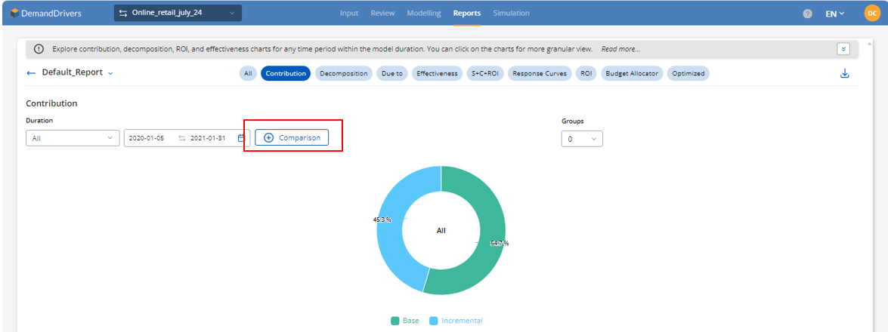Click the Comparison button

[x=292, y=137]
